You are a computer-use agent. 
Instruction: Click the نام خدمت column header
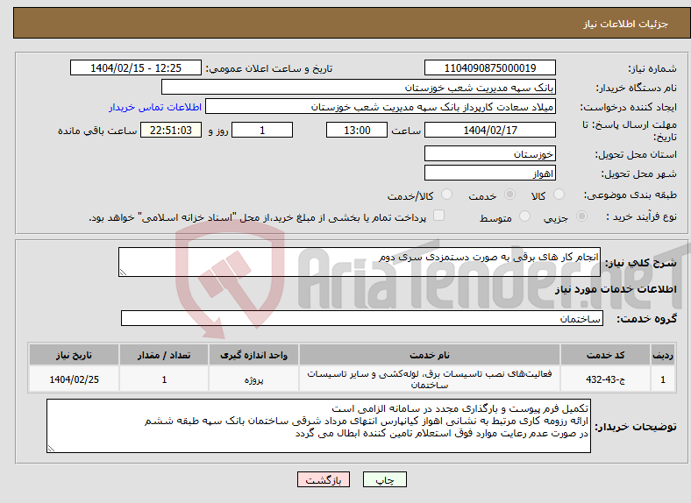(x=430, y=355)
